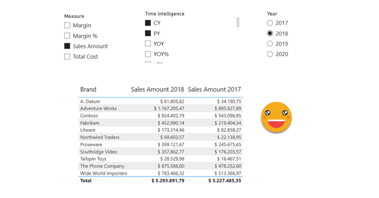Click the selected 2018 radio button

[x=270, y=34]
